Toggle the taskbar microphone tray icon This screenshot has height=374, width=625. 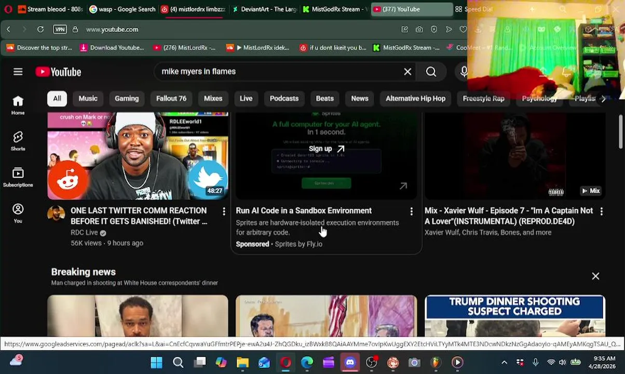pos(535,363)
